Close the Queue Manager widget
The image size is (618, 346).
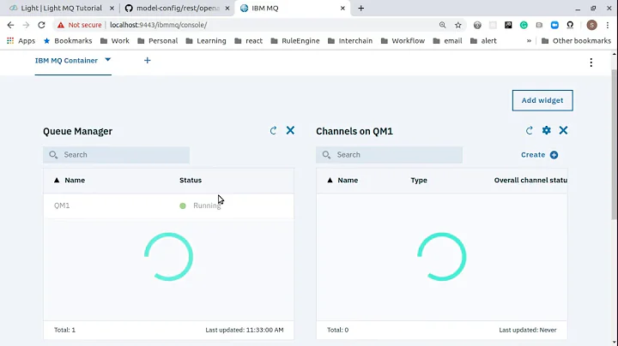(x=290, y=130)
